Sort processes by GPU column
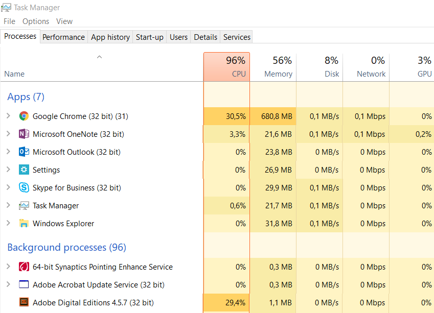The image size is (434, 313). [412, 67]
